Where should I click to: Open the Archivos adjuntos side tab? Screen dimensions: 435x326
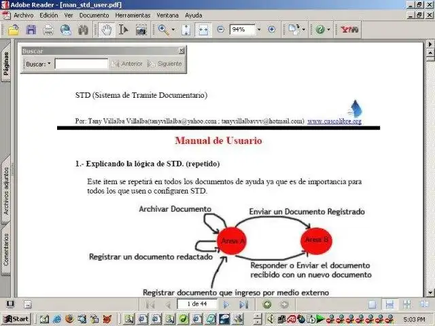[6, 191]
